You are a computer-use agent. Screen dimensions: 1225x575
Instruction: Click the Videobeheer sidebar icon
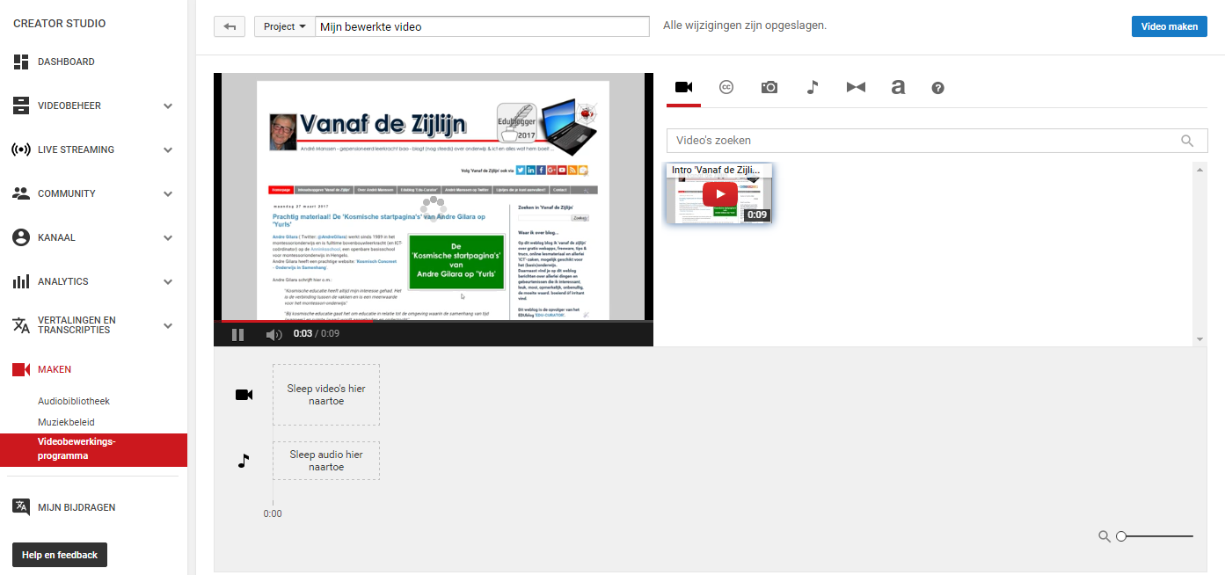[21, 106]
